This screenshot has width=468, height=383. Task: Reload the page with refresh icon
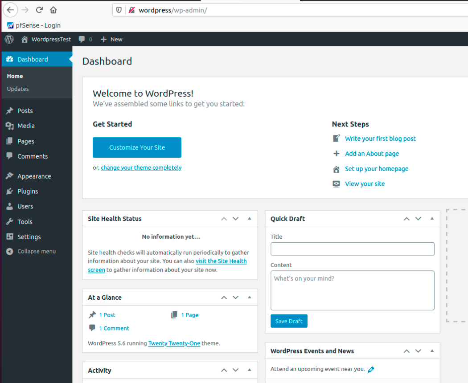coord(39,10)
